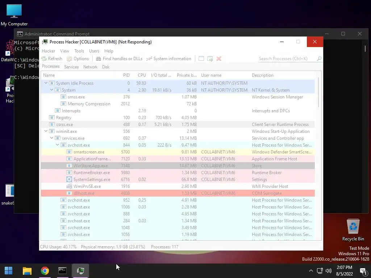Open the Recycle Bin desktop icon
Viewport: 371px width, 278px height.
tap(353, 230)
